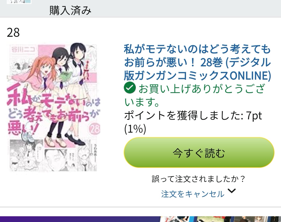Click the purple promotional banner at bottom
The width and height of the screenshot is (281, 222).
pyautogui.click(x=140, y=219)
